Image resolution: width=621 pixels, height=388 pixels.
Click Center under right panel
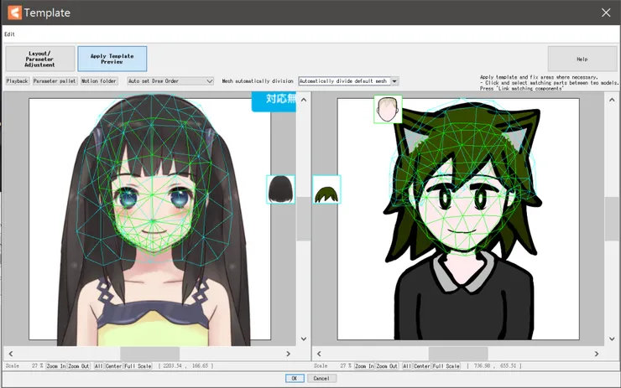pos(422,366)
